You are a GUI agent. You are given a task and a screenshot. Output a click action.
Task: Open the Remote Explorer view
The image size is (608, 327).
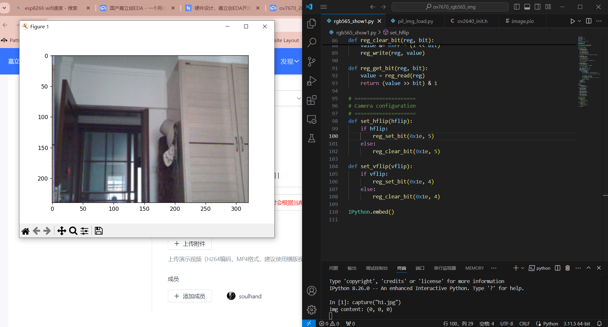click(x=312, y=119)
